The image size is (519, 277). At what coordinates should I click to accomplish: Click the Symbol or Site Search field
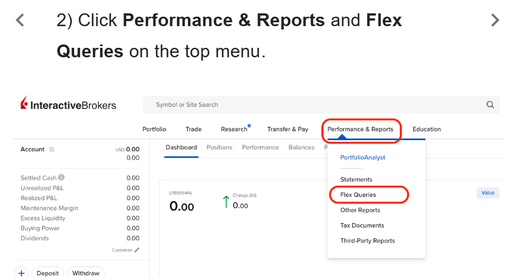[x=321, y=105]
